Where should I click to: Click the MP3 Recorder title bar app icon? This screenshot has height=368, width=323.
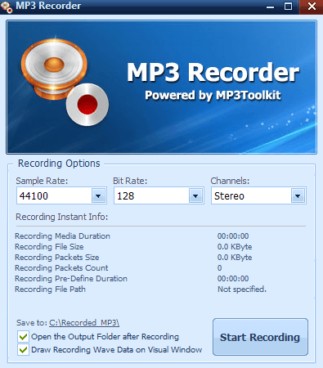7,7
